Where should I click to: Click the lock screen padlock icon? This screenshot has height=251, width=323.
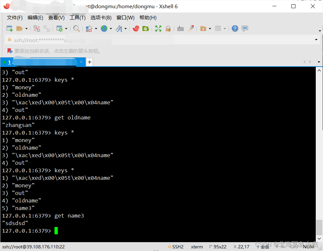point(168,29)
